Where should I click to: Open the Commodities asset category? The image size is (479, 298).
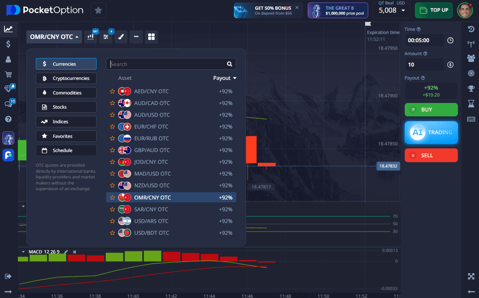click(66, 93)
